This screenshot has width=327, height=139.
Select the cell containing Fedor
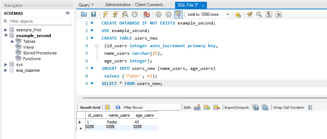[119, 122]
